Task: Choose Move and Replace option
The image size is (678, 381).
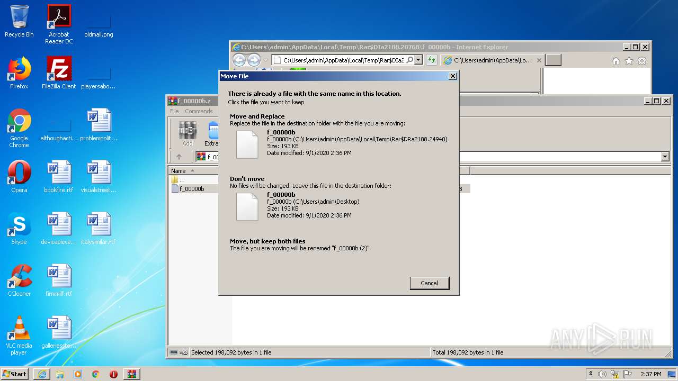Action: 339,136
